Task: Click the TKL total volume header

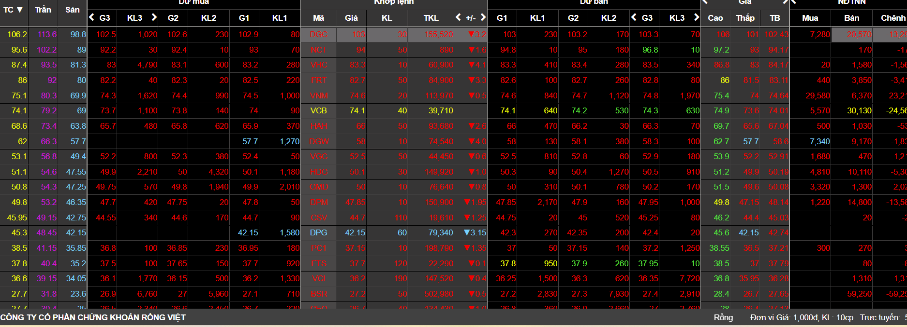Action: (x=431, y=18)
